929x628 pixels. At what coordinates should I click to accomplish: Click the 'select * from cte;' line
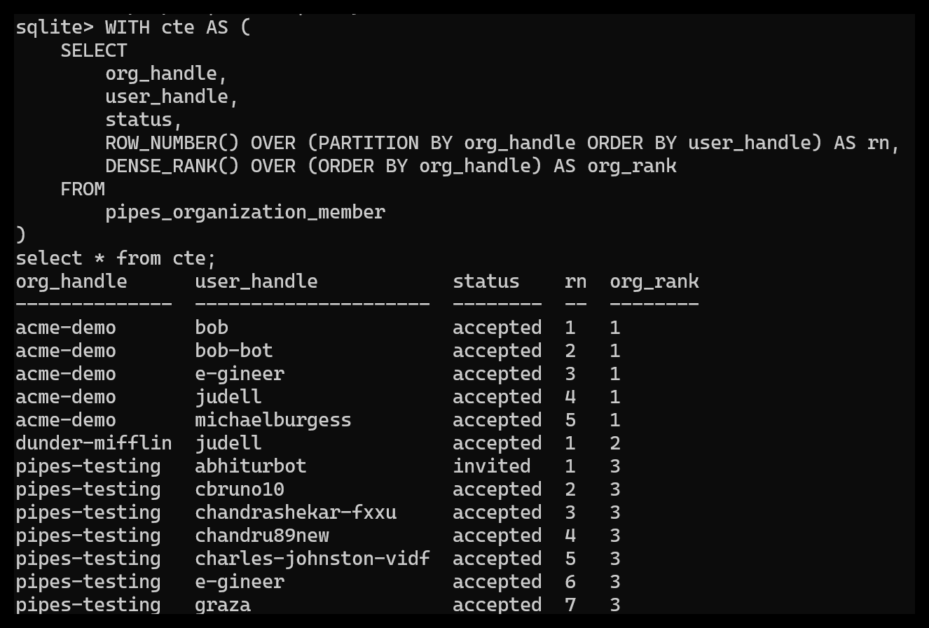click(x=116, y=258)
